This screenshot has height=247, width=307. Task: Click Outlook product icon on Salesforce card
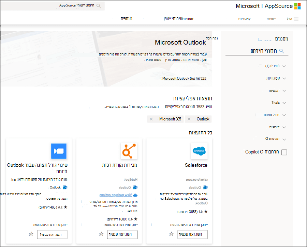[205, 187]
